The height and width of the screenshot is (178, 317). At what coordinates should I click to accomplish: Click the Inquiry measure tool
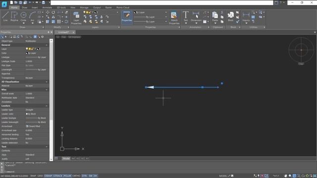click(246, 16)
